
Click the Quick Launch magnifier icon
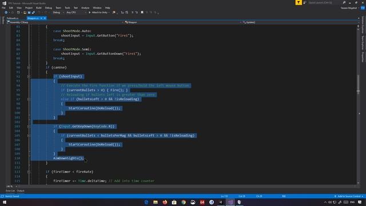pos(344,2)
